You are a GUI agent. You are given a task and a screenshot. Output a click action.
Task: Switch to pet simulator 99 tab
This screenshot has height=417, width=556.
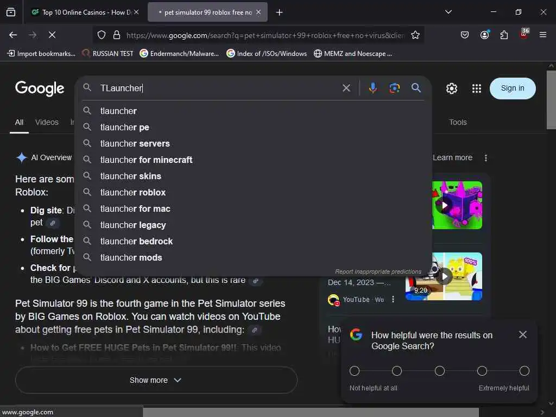tap(208, 12)
